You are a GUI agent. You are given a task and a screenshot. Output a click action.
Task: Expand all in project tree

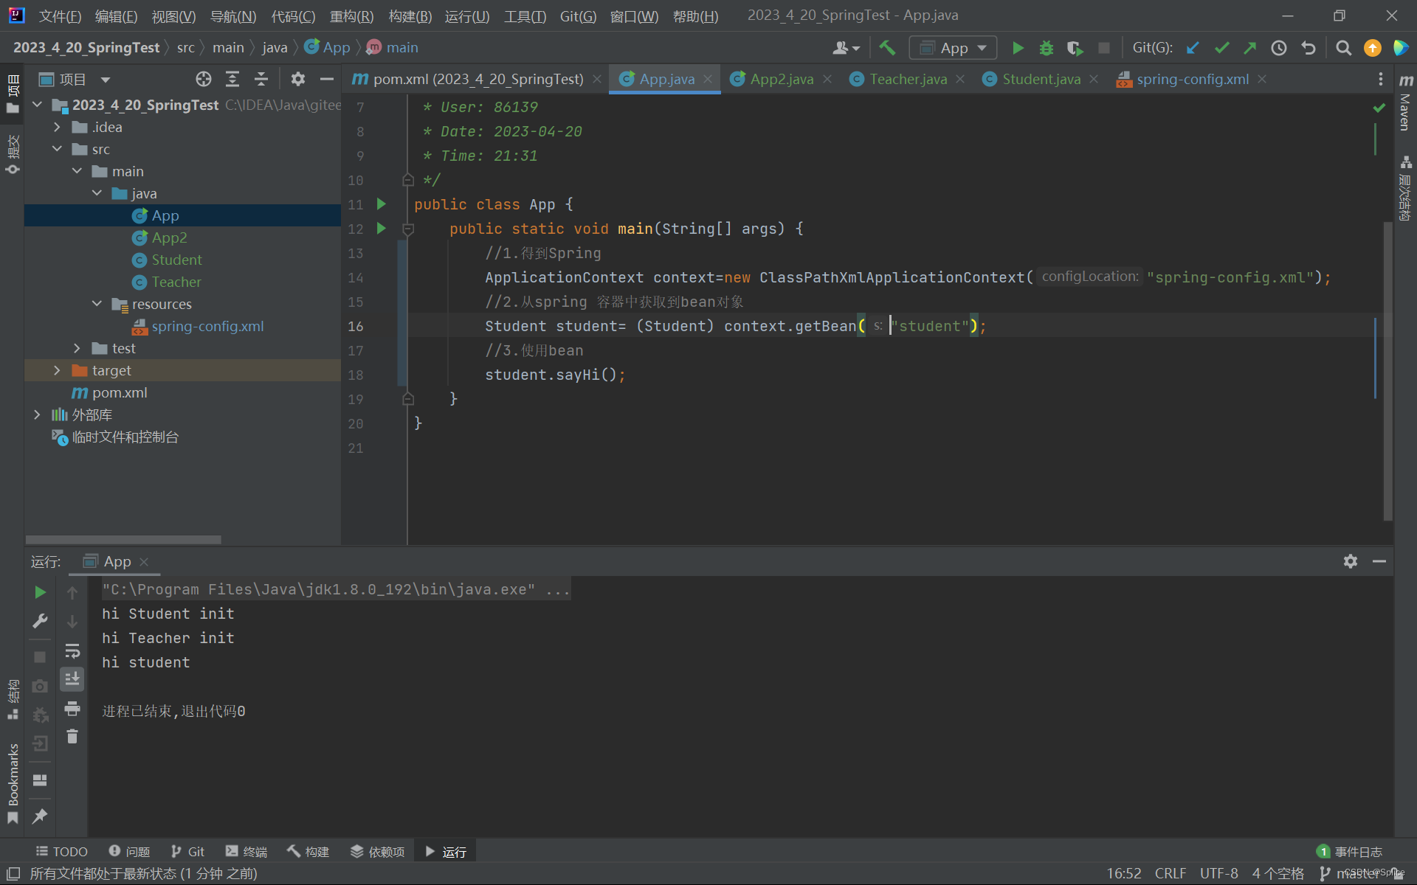point(232,79)
